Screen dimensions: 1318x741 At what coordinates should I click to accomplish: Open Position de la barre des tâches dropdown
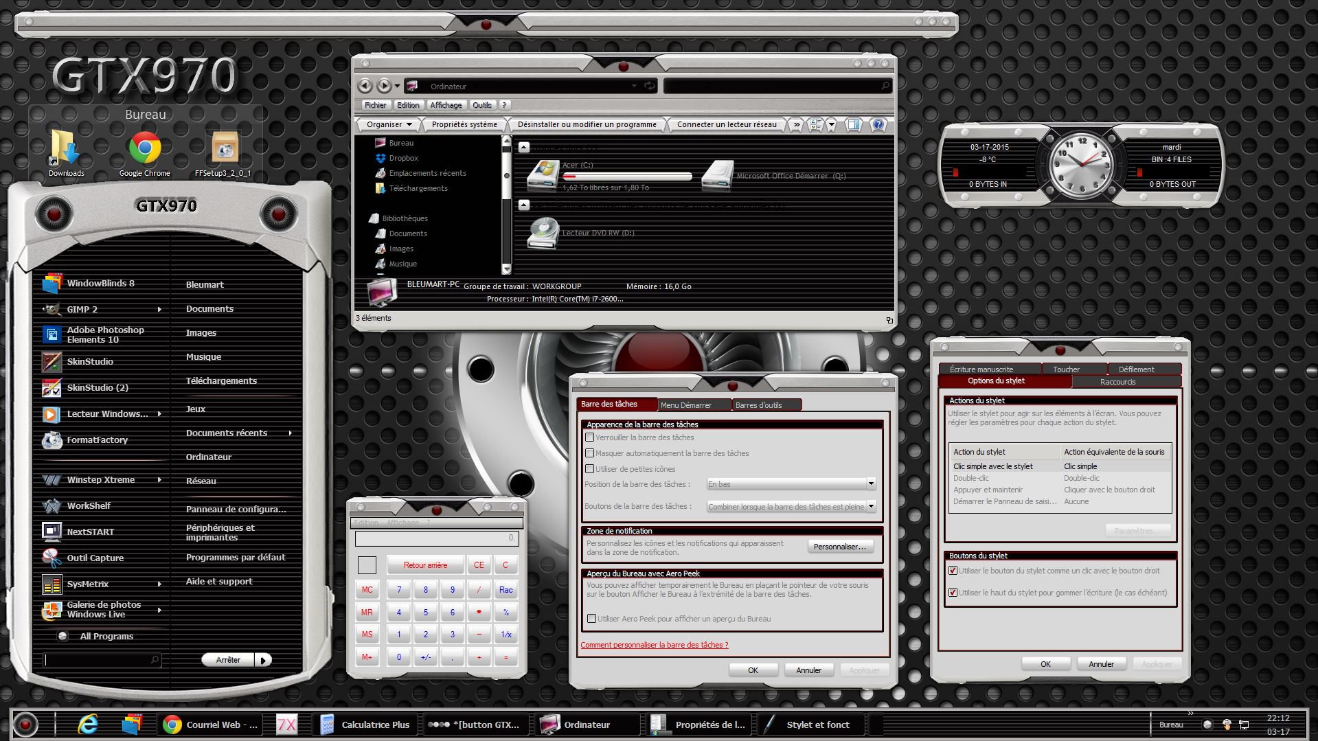point(791,484)
